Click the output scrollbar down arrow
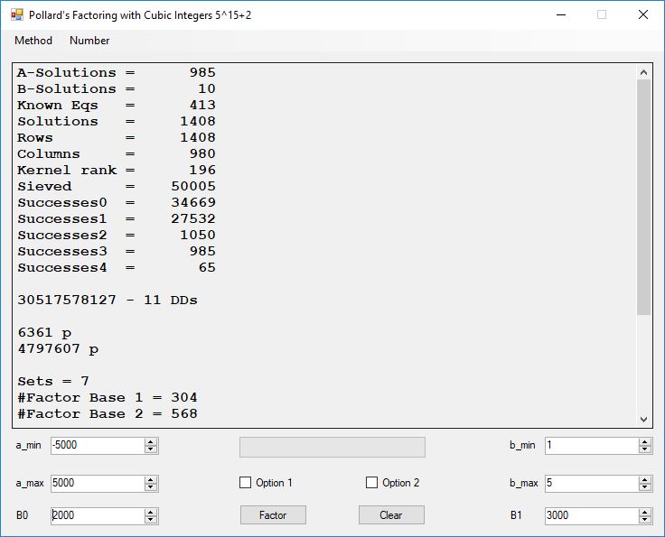The width and height of the screenshot is (665, 537). (644, 420)
